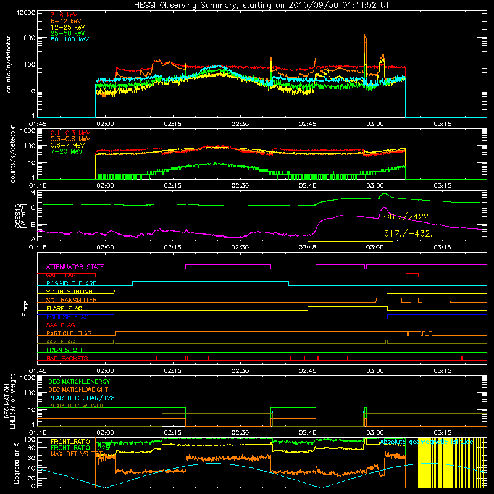
Task: Click the Degrees or % axis label
Action: tap(16, 463)
